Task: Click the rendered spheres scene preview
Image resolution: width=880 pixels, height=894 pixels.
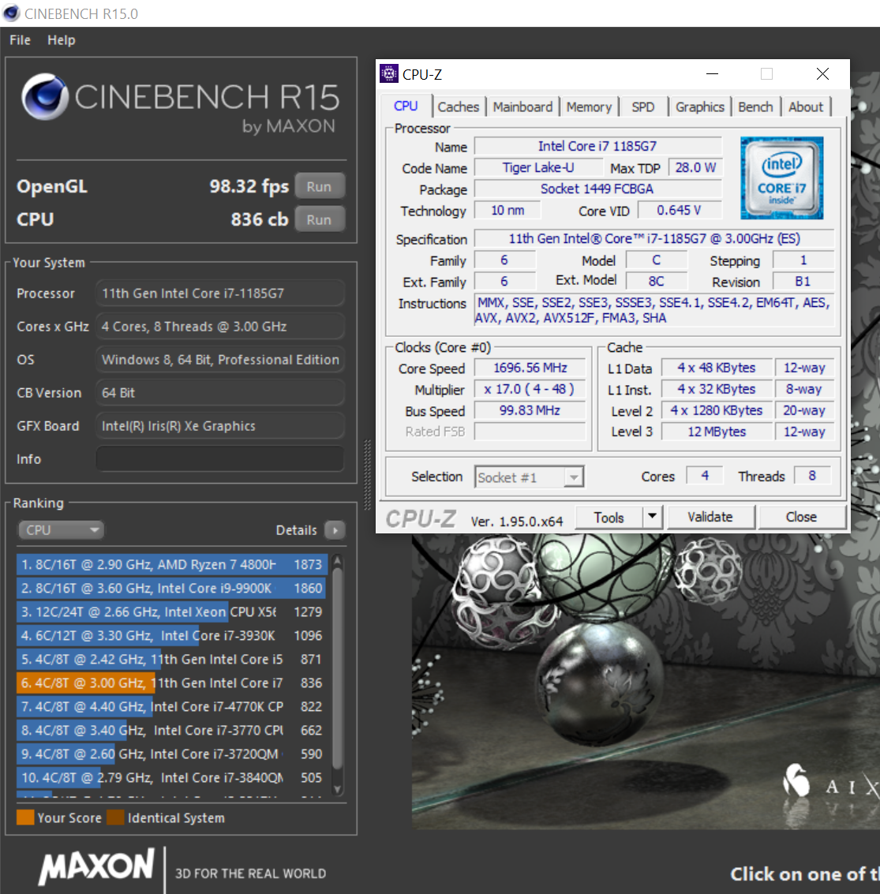Action: pos(646,681)
